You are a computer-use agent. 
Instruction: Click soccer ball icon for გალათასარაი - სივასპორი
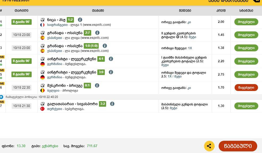click(43, 104)
